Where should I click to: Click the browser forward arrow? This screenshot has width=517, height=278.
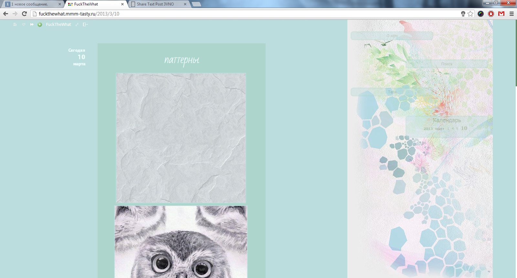(x=15, y=14)
